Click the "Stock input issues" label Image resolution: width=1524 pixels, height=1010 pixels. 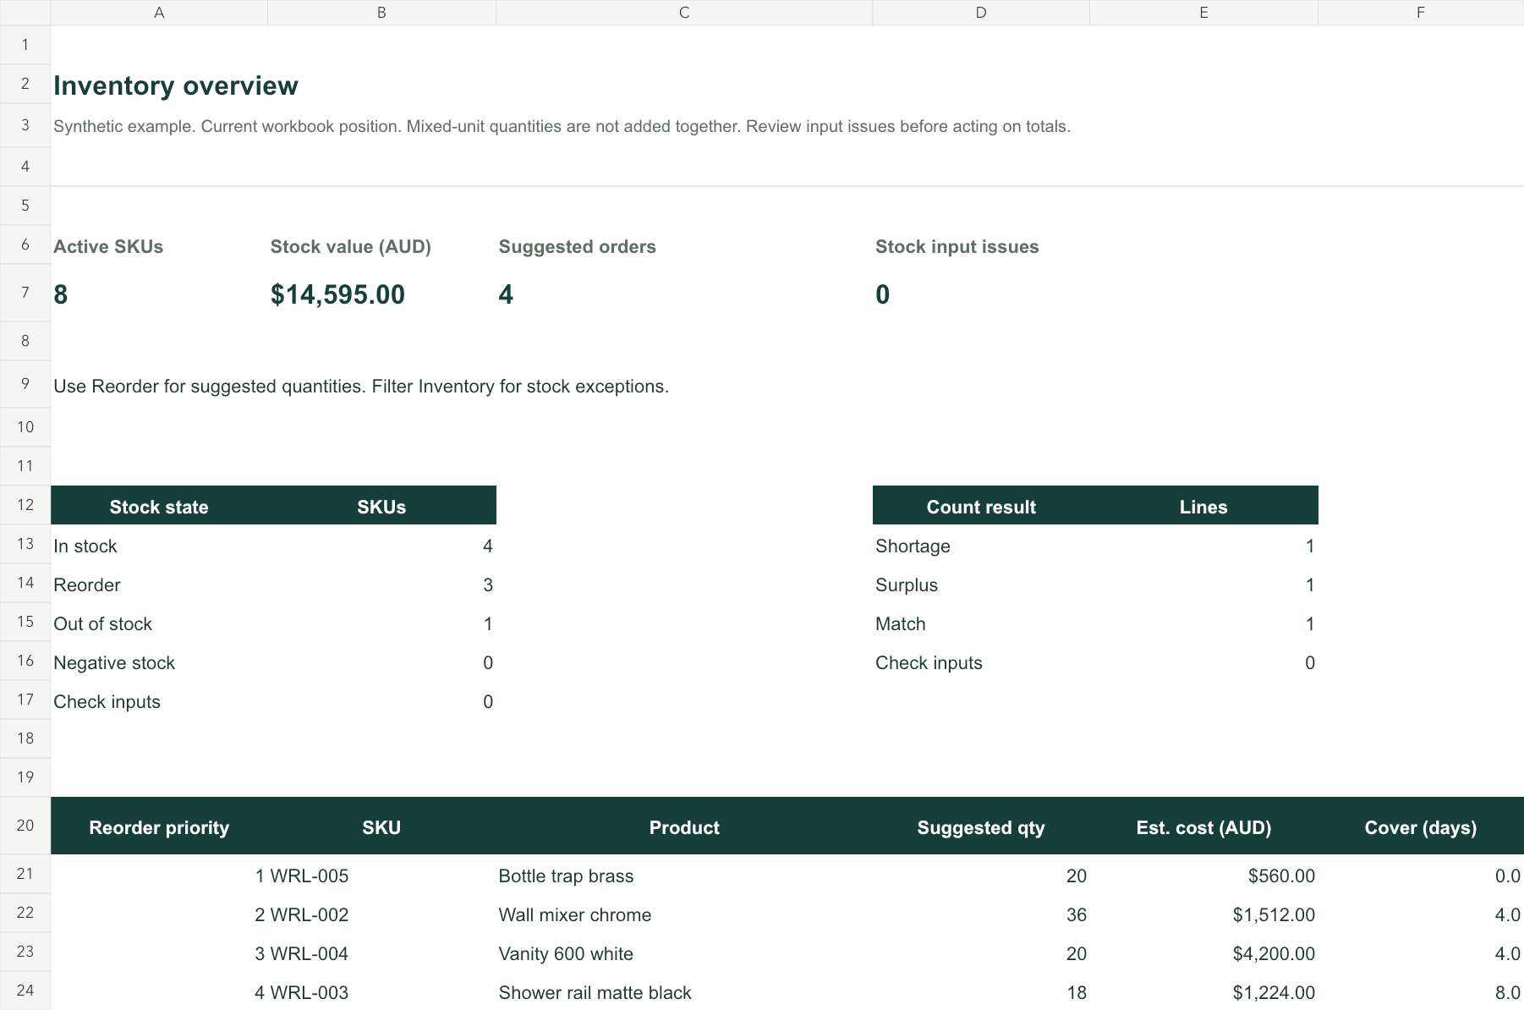pyautogui.click(x=957, y=246)
